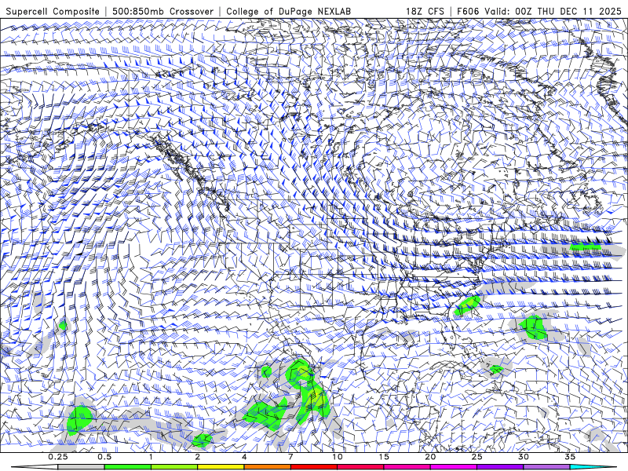Click the "18Z CFS" model run text
Image resolution: width=628 pixels, height=471 pixels.
(x=425, y=11)
